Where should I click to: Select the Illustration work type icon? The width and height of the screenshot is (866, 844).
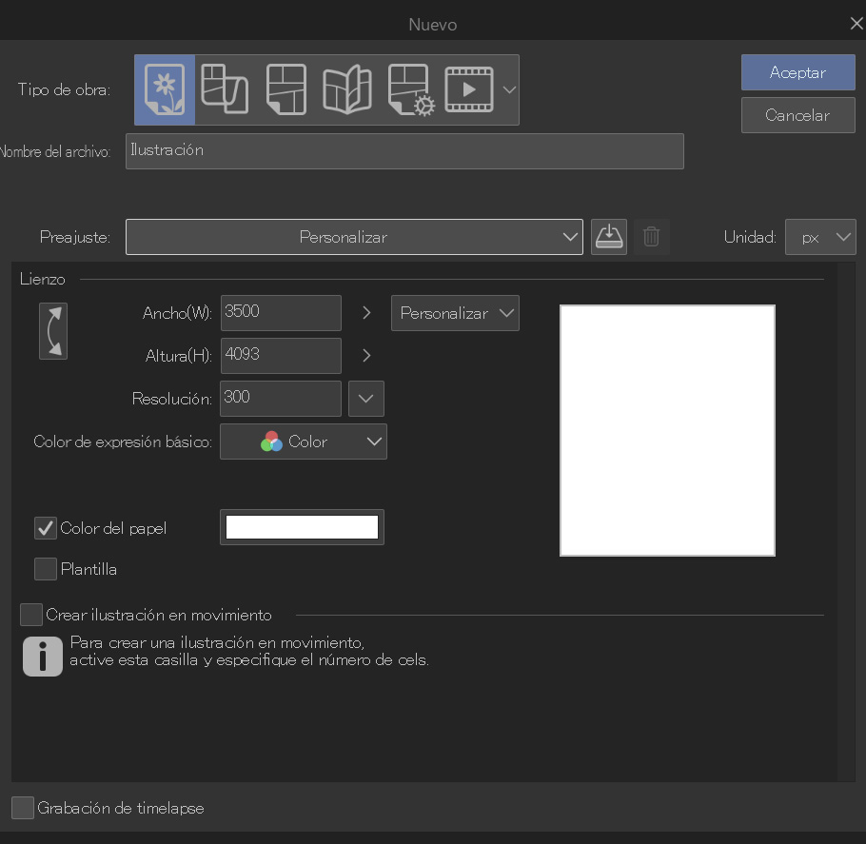(165, 90)
